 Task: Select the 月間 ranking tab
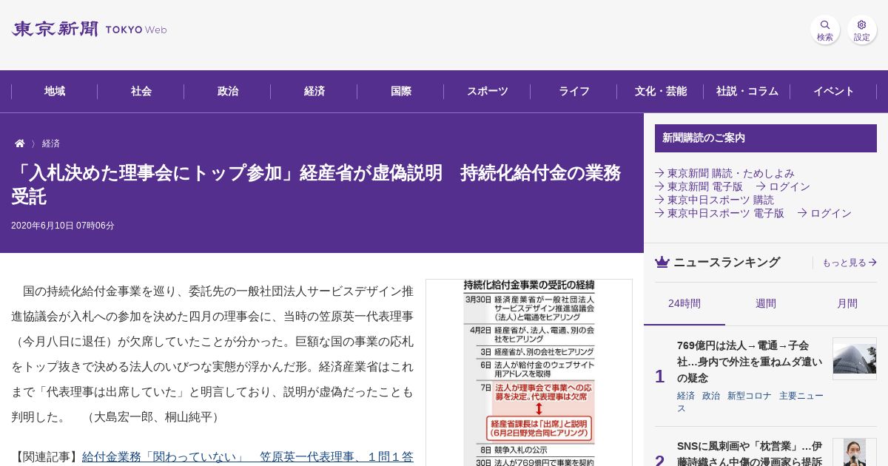[847, 303]
